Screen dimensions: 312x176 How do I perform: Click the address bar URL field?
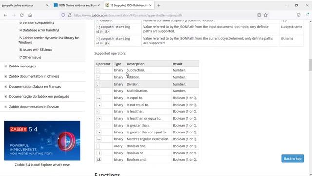tap(163, 15)
